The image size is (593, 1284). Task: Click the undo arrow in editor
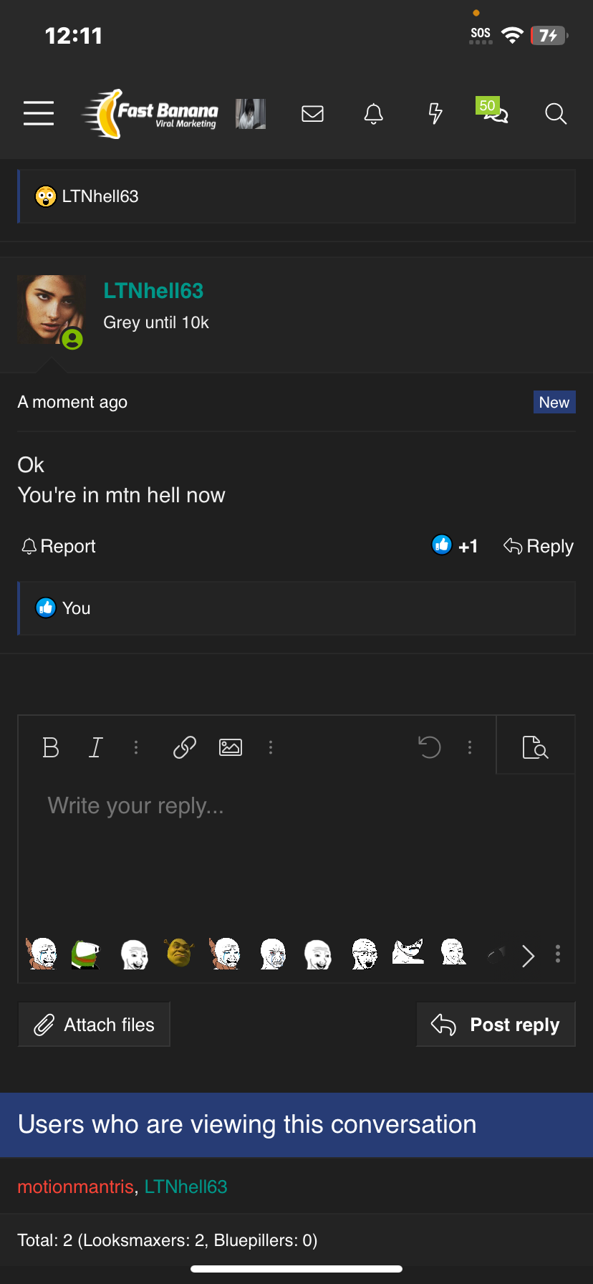pos(429,747)
